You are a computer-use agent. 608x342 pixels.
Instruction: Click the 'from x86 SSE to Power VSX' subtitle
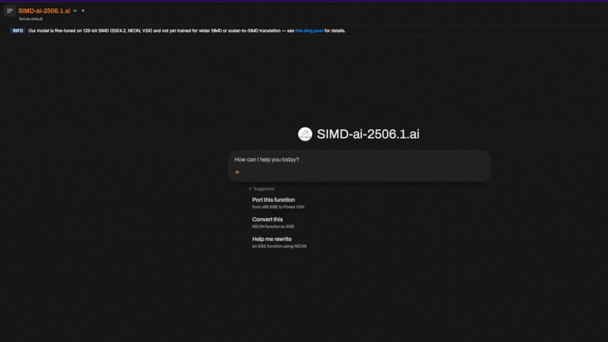click(x=278, y=207)
